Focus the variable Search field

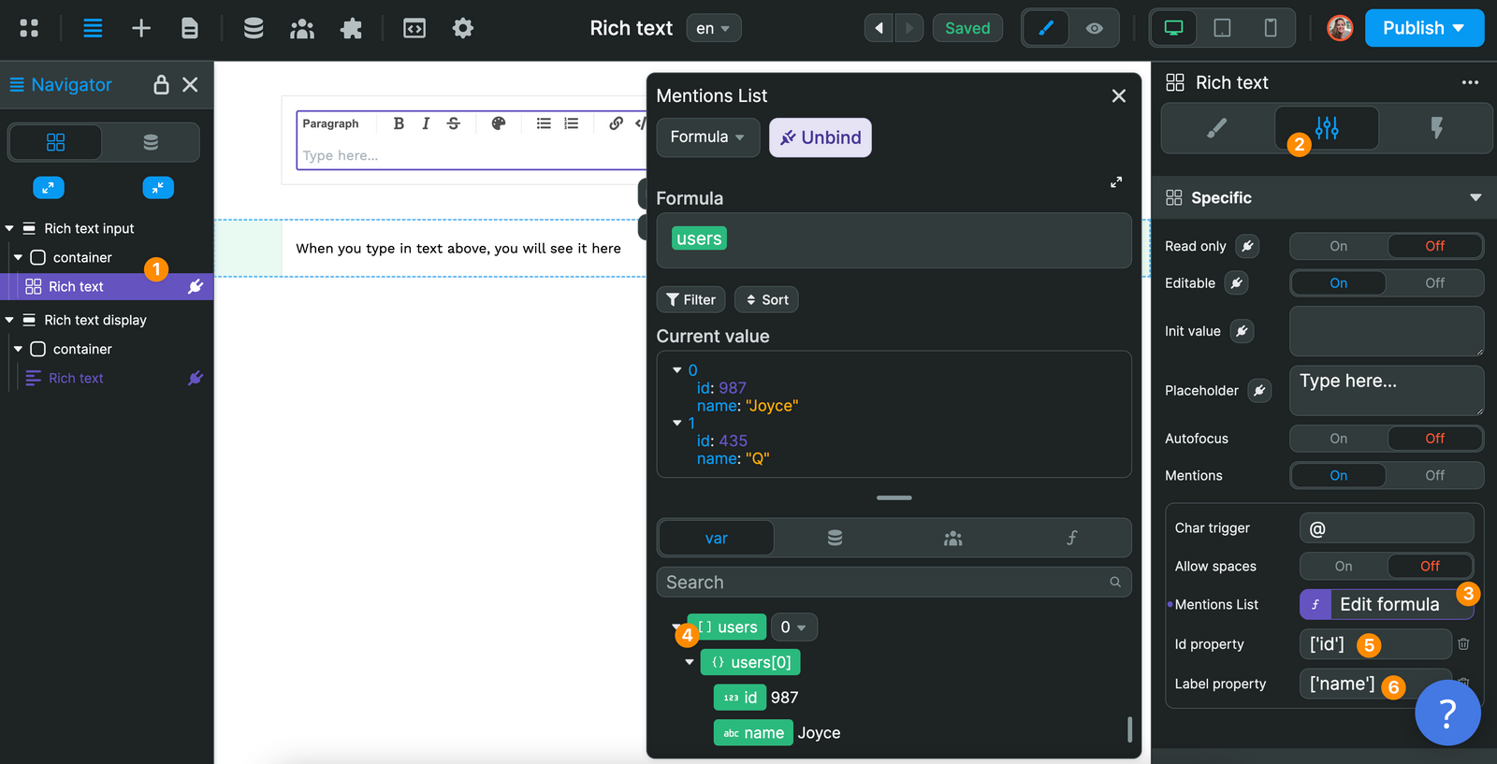pyautogui.click(x=894, y=582)
